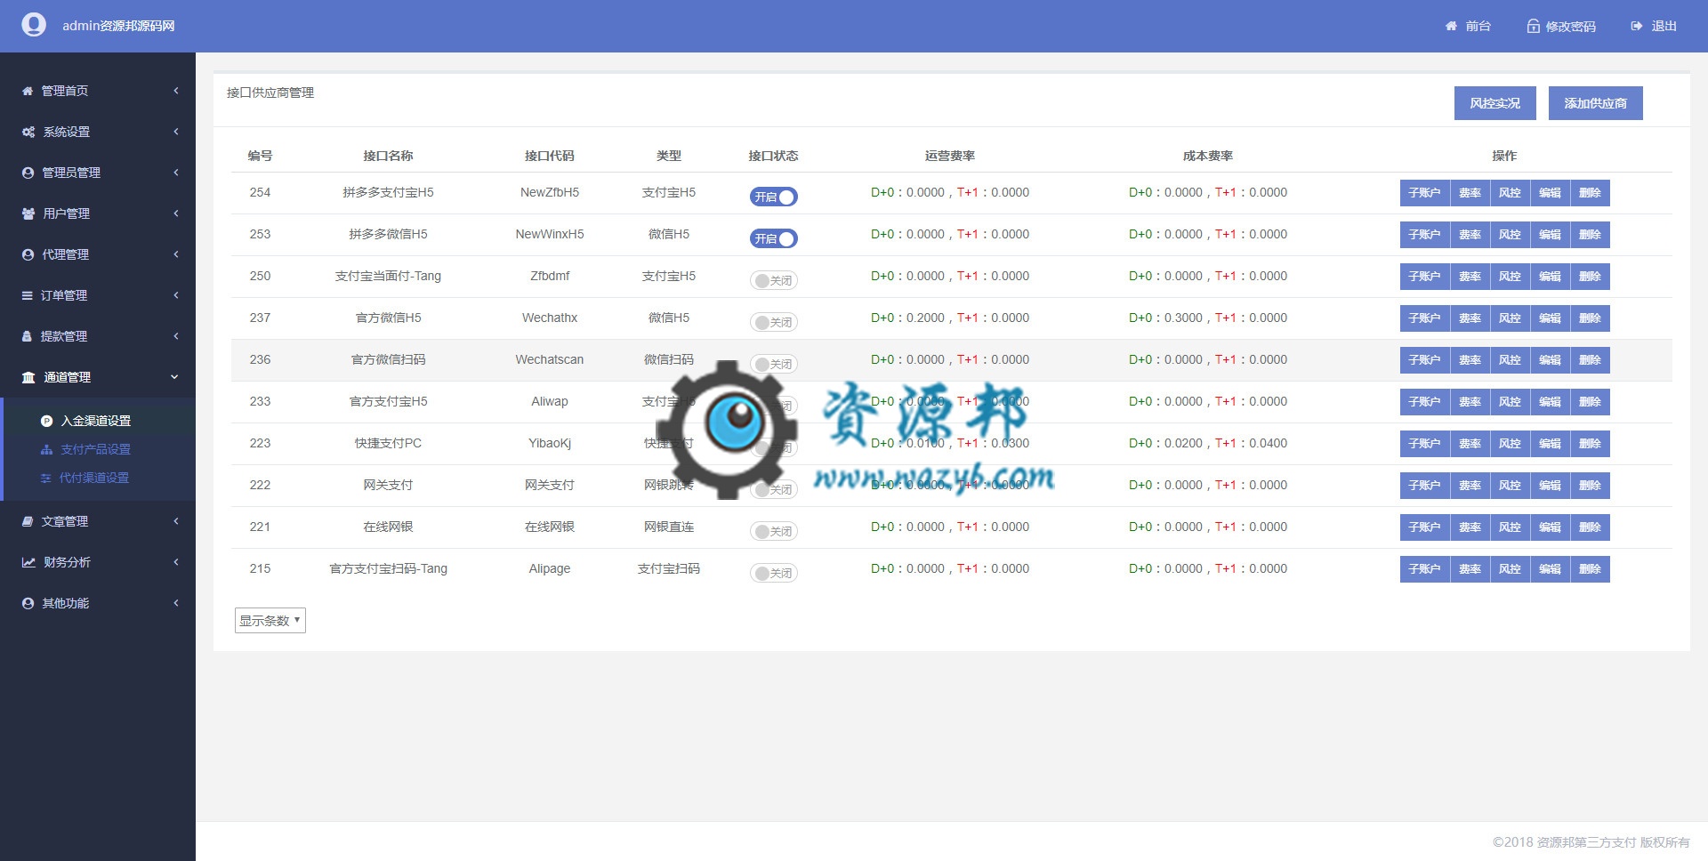Click 删除 for row 236
Screen dimensions: 1708x861
pyautogui.click(x=1590, y=360)
